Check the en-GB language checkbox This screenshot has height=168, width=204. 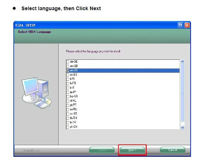pos(68,66)
